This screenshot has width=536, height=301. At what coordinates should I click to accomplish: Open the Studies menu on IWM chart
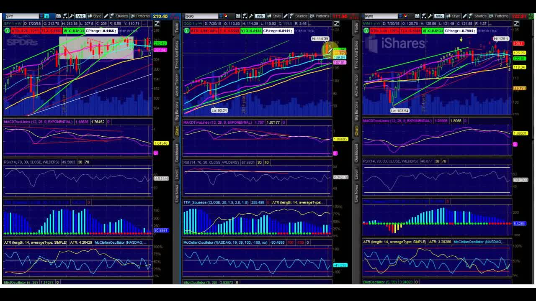[478, 16]
